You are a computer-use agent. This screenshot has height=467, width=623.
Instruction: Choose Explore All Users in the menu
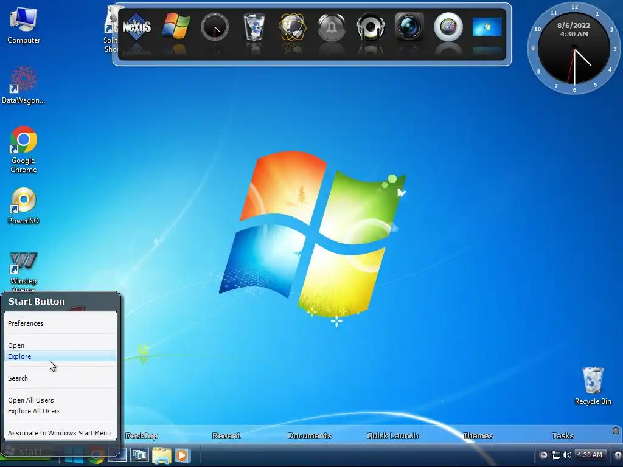coord(60,411)
